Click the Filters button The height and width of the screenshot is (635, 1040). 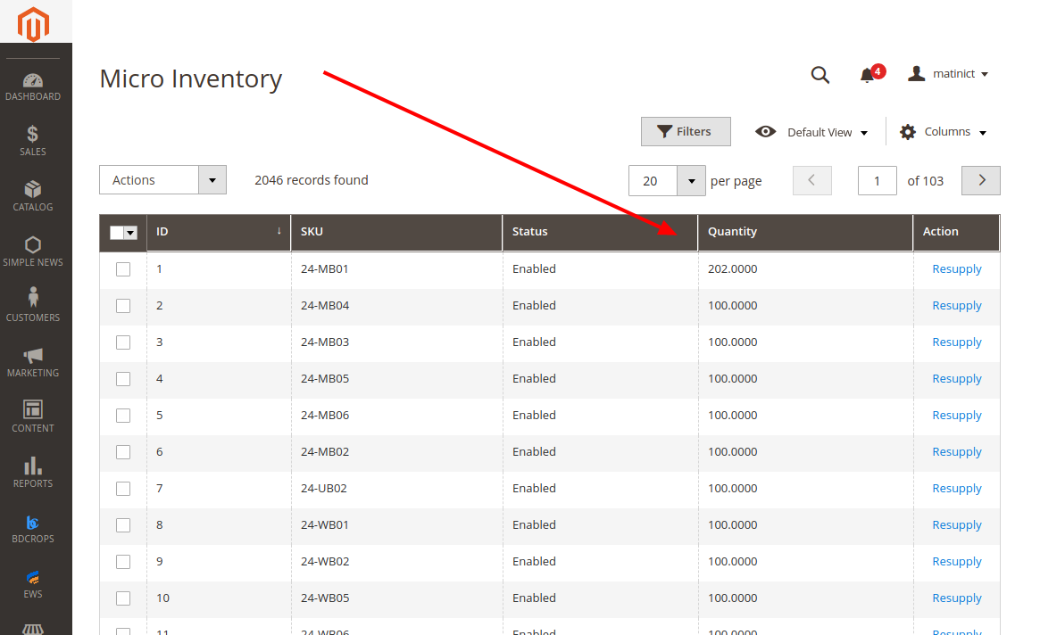coord(685,132)
